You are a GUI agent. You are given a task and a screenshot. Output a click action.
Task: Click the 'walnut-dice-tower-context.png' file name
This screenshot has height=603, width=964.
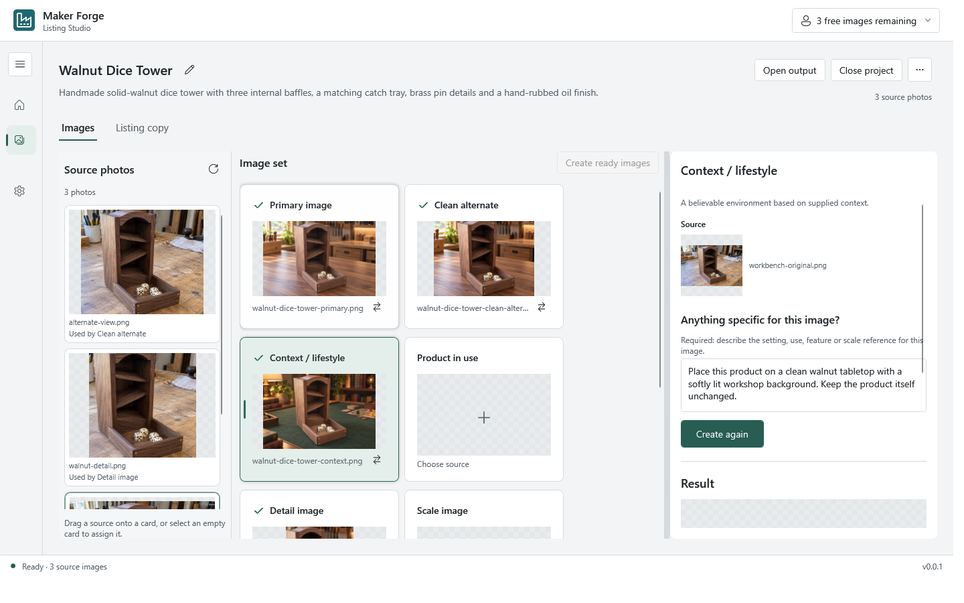click(307, 461)
